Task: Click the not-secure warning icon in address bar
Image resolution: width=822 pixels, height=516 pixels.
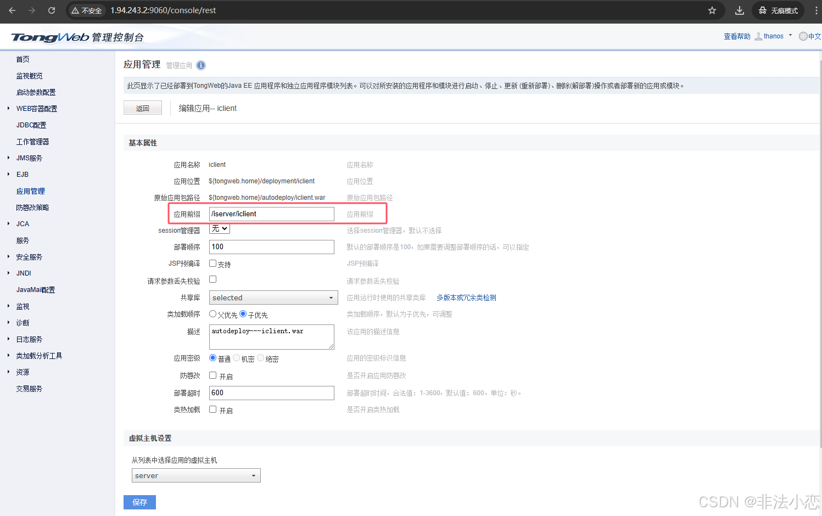Action: point(75,10)
